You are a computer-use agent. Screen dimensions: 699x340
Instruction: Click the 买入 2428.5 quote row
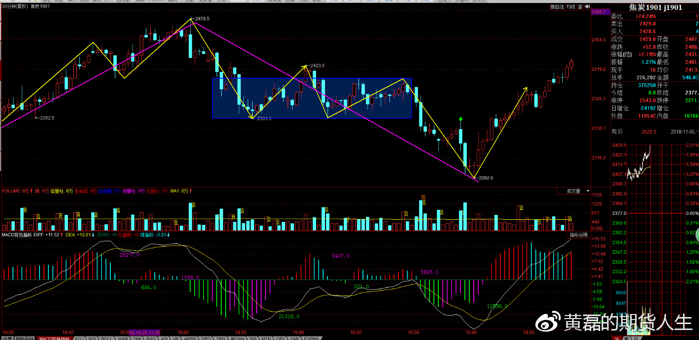[x=655, y=31]
